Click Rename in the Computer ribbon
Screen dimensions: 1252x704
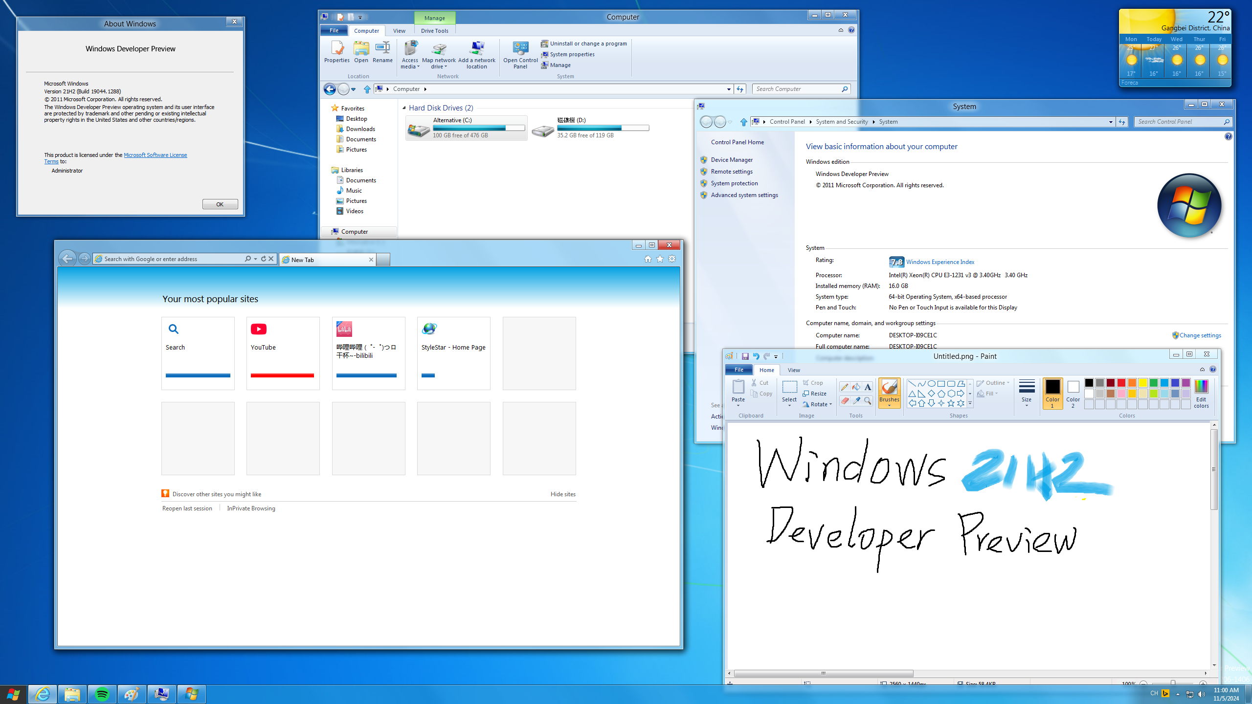[x=382, y=52]
